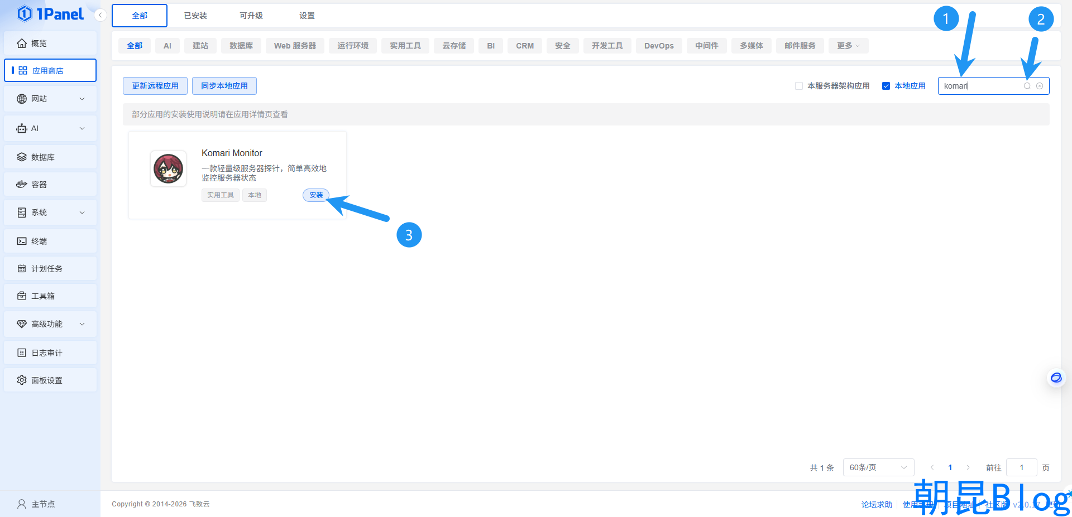This screenshot has width=1072, height=517.
Task: Go to previous page arrow
Action: click(932, 467)
